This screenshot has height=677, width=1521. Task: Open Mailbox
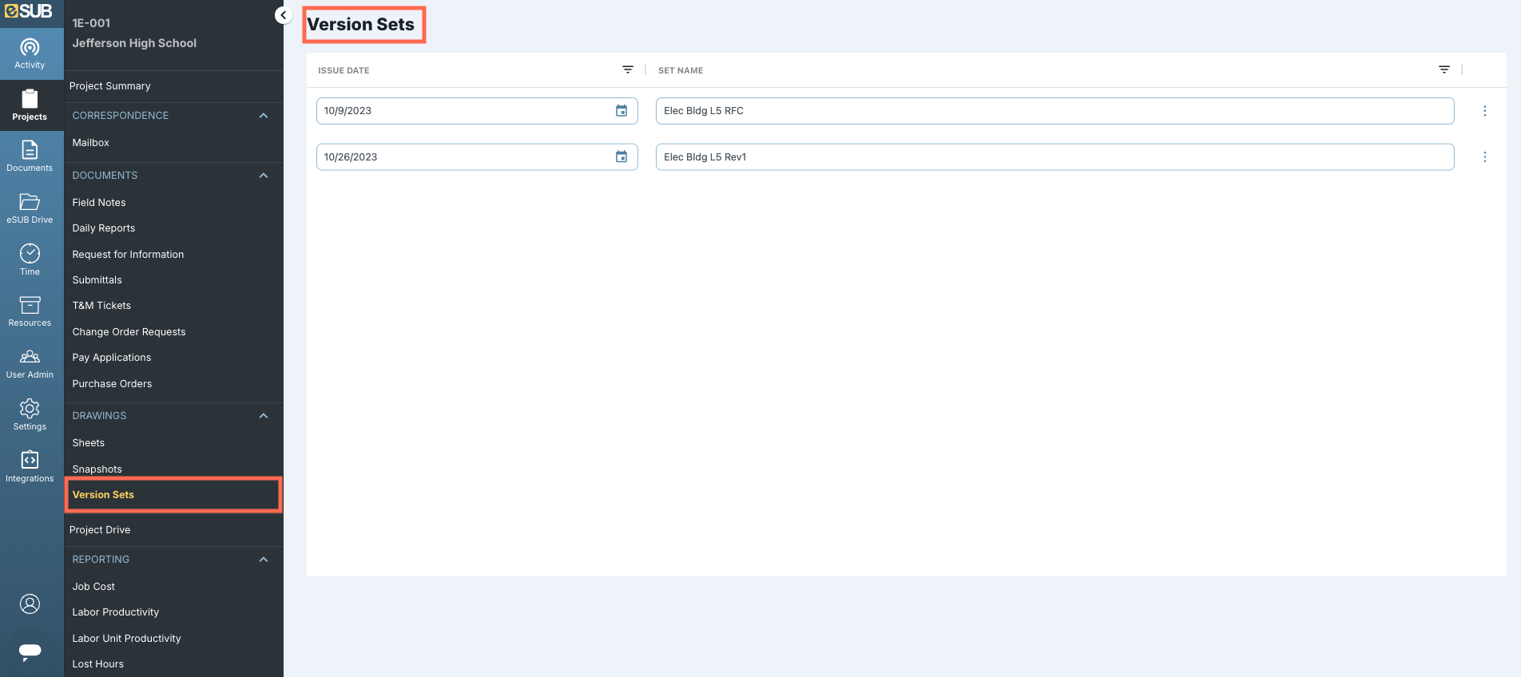(91, 143)
